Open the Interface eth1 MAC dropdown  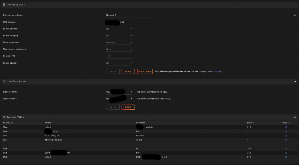[119, 99]
